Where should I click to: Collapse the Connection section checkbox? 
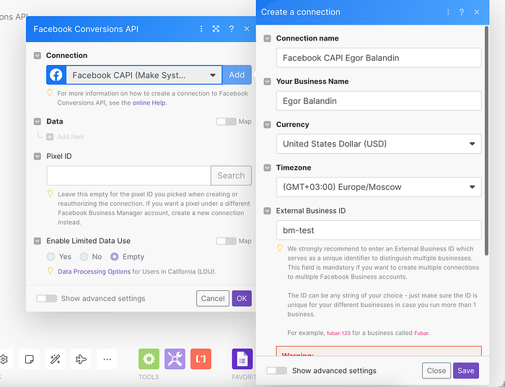pos(38,56)
